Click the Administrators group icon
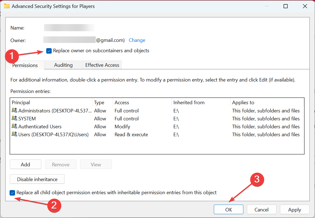Image resolution: width=315 pixels, height=218 pixels. pyautogui.click(x=14, y=111)
